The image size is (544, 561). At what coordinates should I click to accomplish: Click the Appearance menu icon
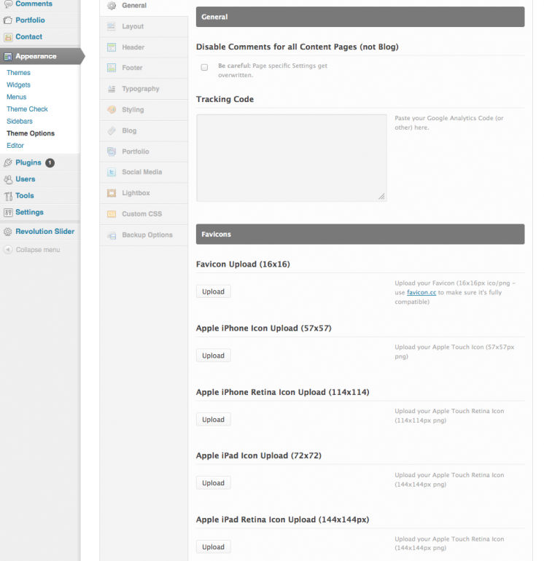click(8, 56)
